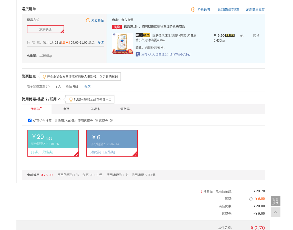Toggle the coupon combination recommendation checkbox
The width and height of the screenshot is (293, 230).
pyautogui.click(x=30, y=120)
